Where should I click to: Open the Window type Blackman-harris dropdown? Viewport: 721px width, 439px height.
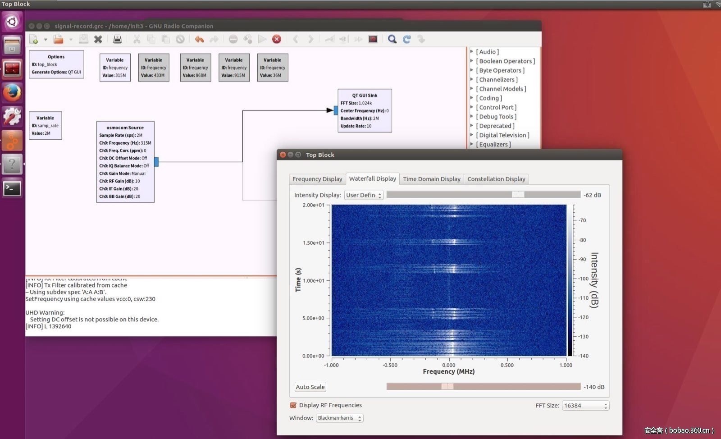(x=339, y=418)
